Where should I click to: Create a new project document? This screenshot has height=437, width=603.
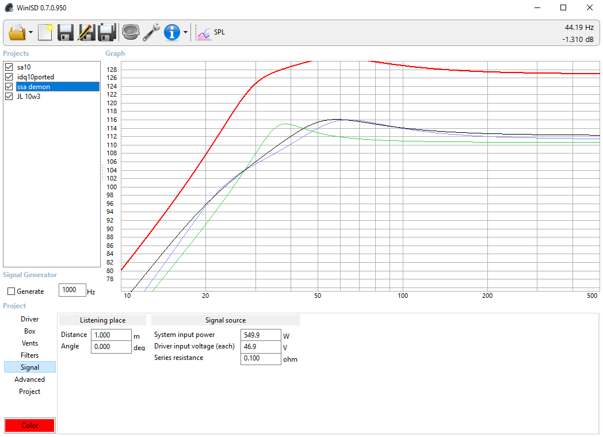[45, 32]
